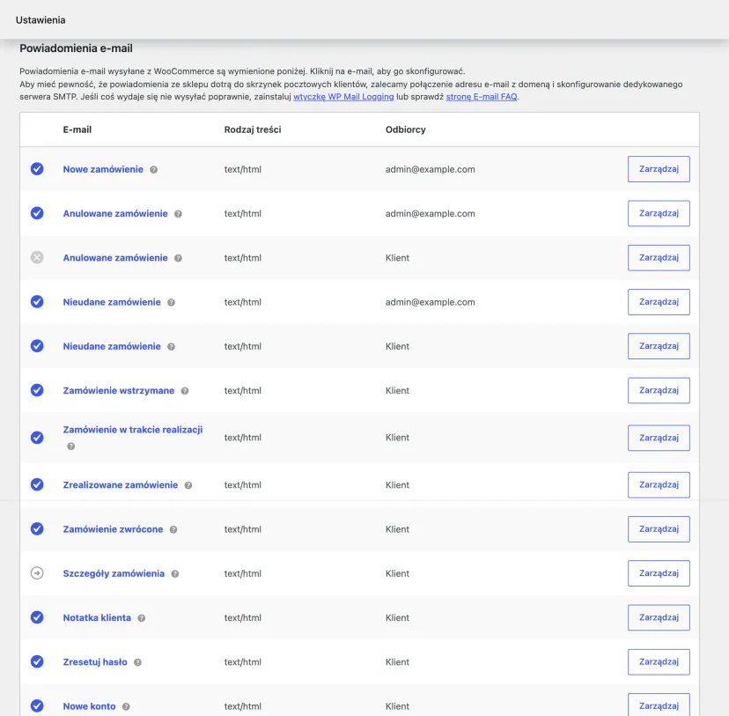The image size is (729, 716).
Task: Click help icon next to Szczegóły zamówienia
Action: (x=175, y=573)
